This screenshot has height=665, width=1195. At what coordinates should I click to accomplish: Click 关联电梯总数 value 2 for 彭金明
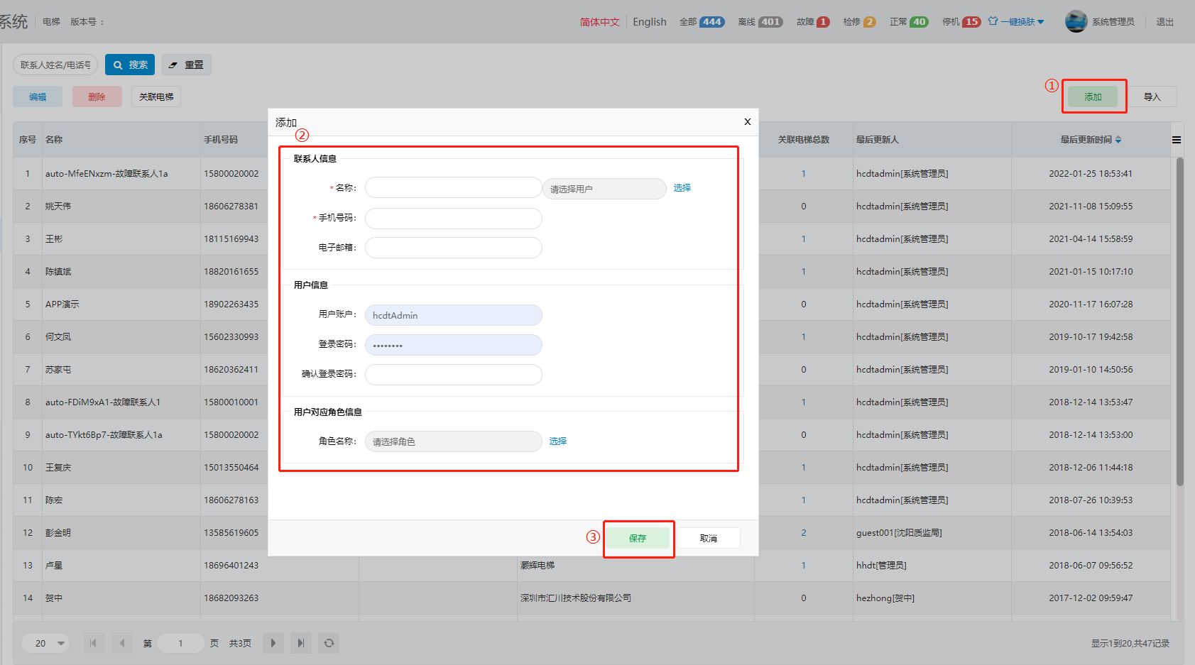click(804, 533)
